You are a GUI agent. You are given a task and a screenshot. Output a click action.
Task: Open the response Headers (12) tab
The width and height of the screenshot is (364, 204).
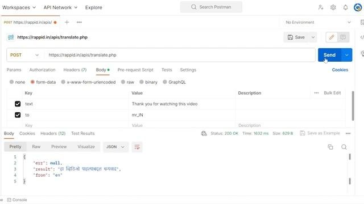tap(53, 134)
